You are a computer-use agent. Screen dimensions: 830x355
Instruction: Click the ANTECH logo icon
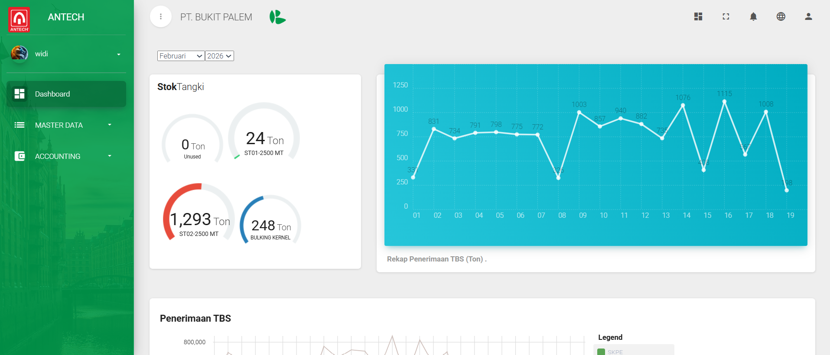(19, 19)
